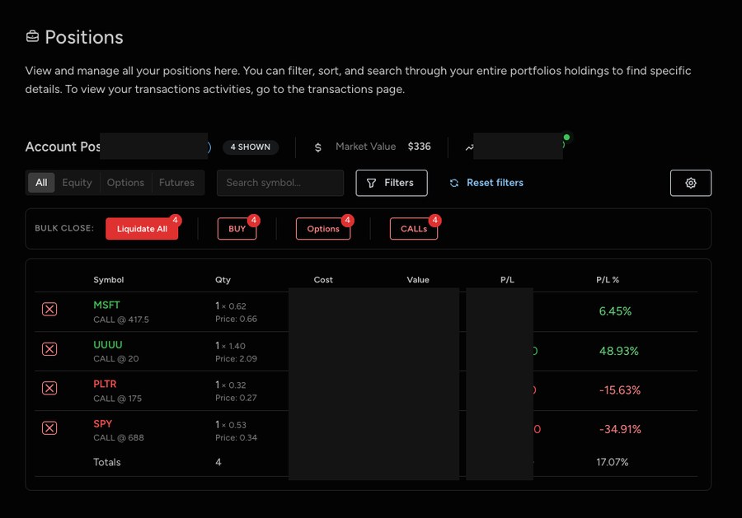
Task: Click the CALLs bulk close button
Action: point(414,229)
